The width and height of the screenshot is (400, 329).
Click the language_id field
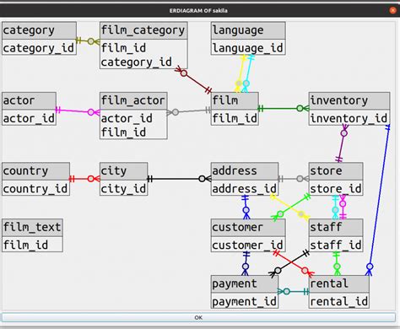coord(248,47)
